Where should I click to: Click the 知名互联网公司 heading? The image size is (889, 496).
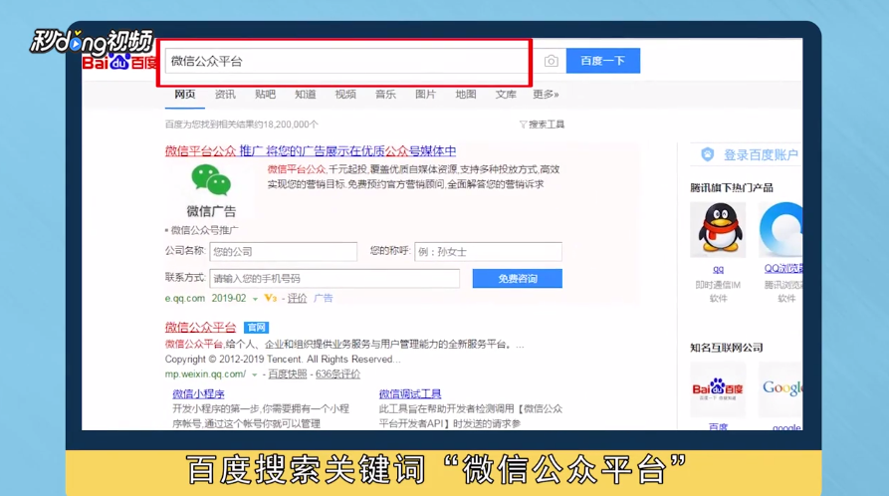pos(727,348)
